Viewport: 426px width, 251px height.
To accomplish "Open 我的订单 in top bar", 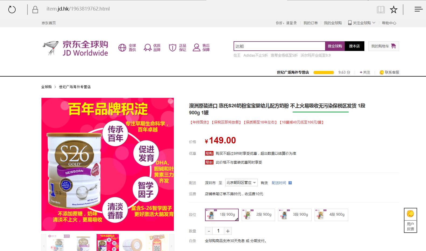I will pos(311,23).
